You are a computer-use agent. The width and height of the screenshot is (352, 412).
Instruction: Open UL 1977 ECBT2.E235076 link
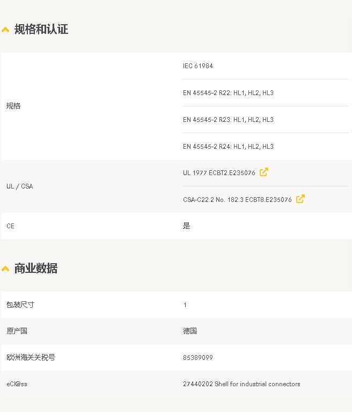click(219, 173)
